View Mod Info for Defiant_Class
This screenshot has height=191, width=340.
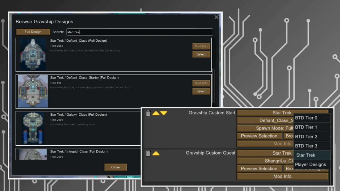[201, 46]
